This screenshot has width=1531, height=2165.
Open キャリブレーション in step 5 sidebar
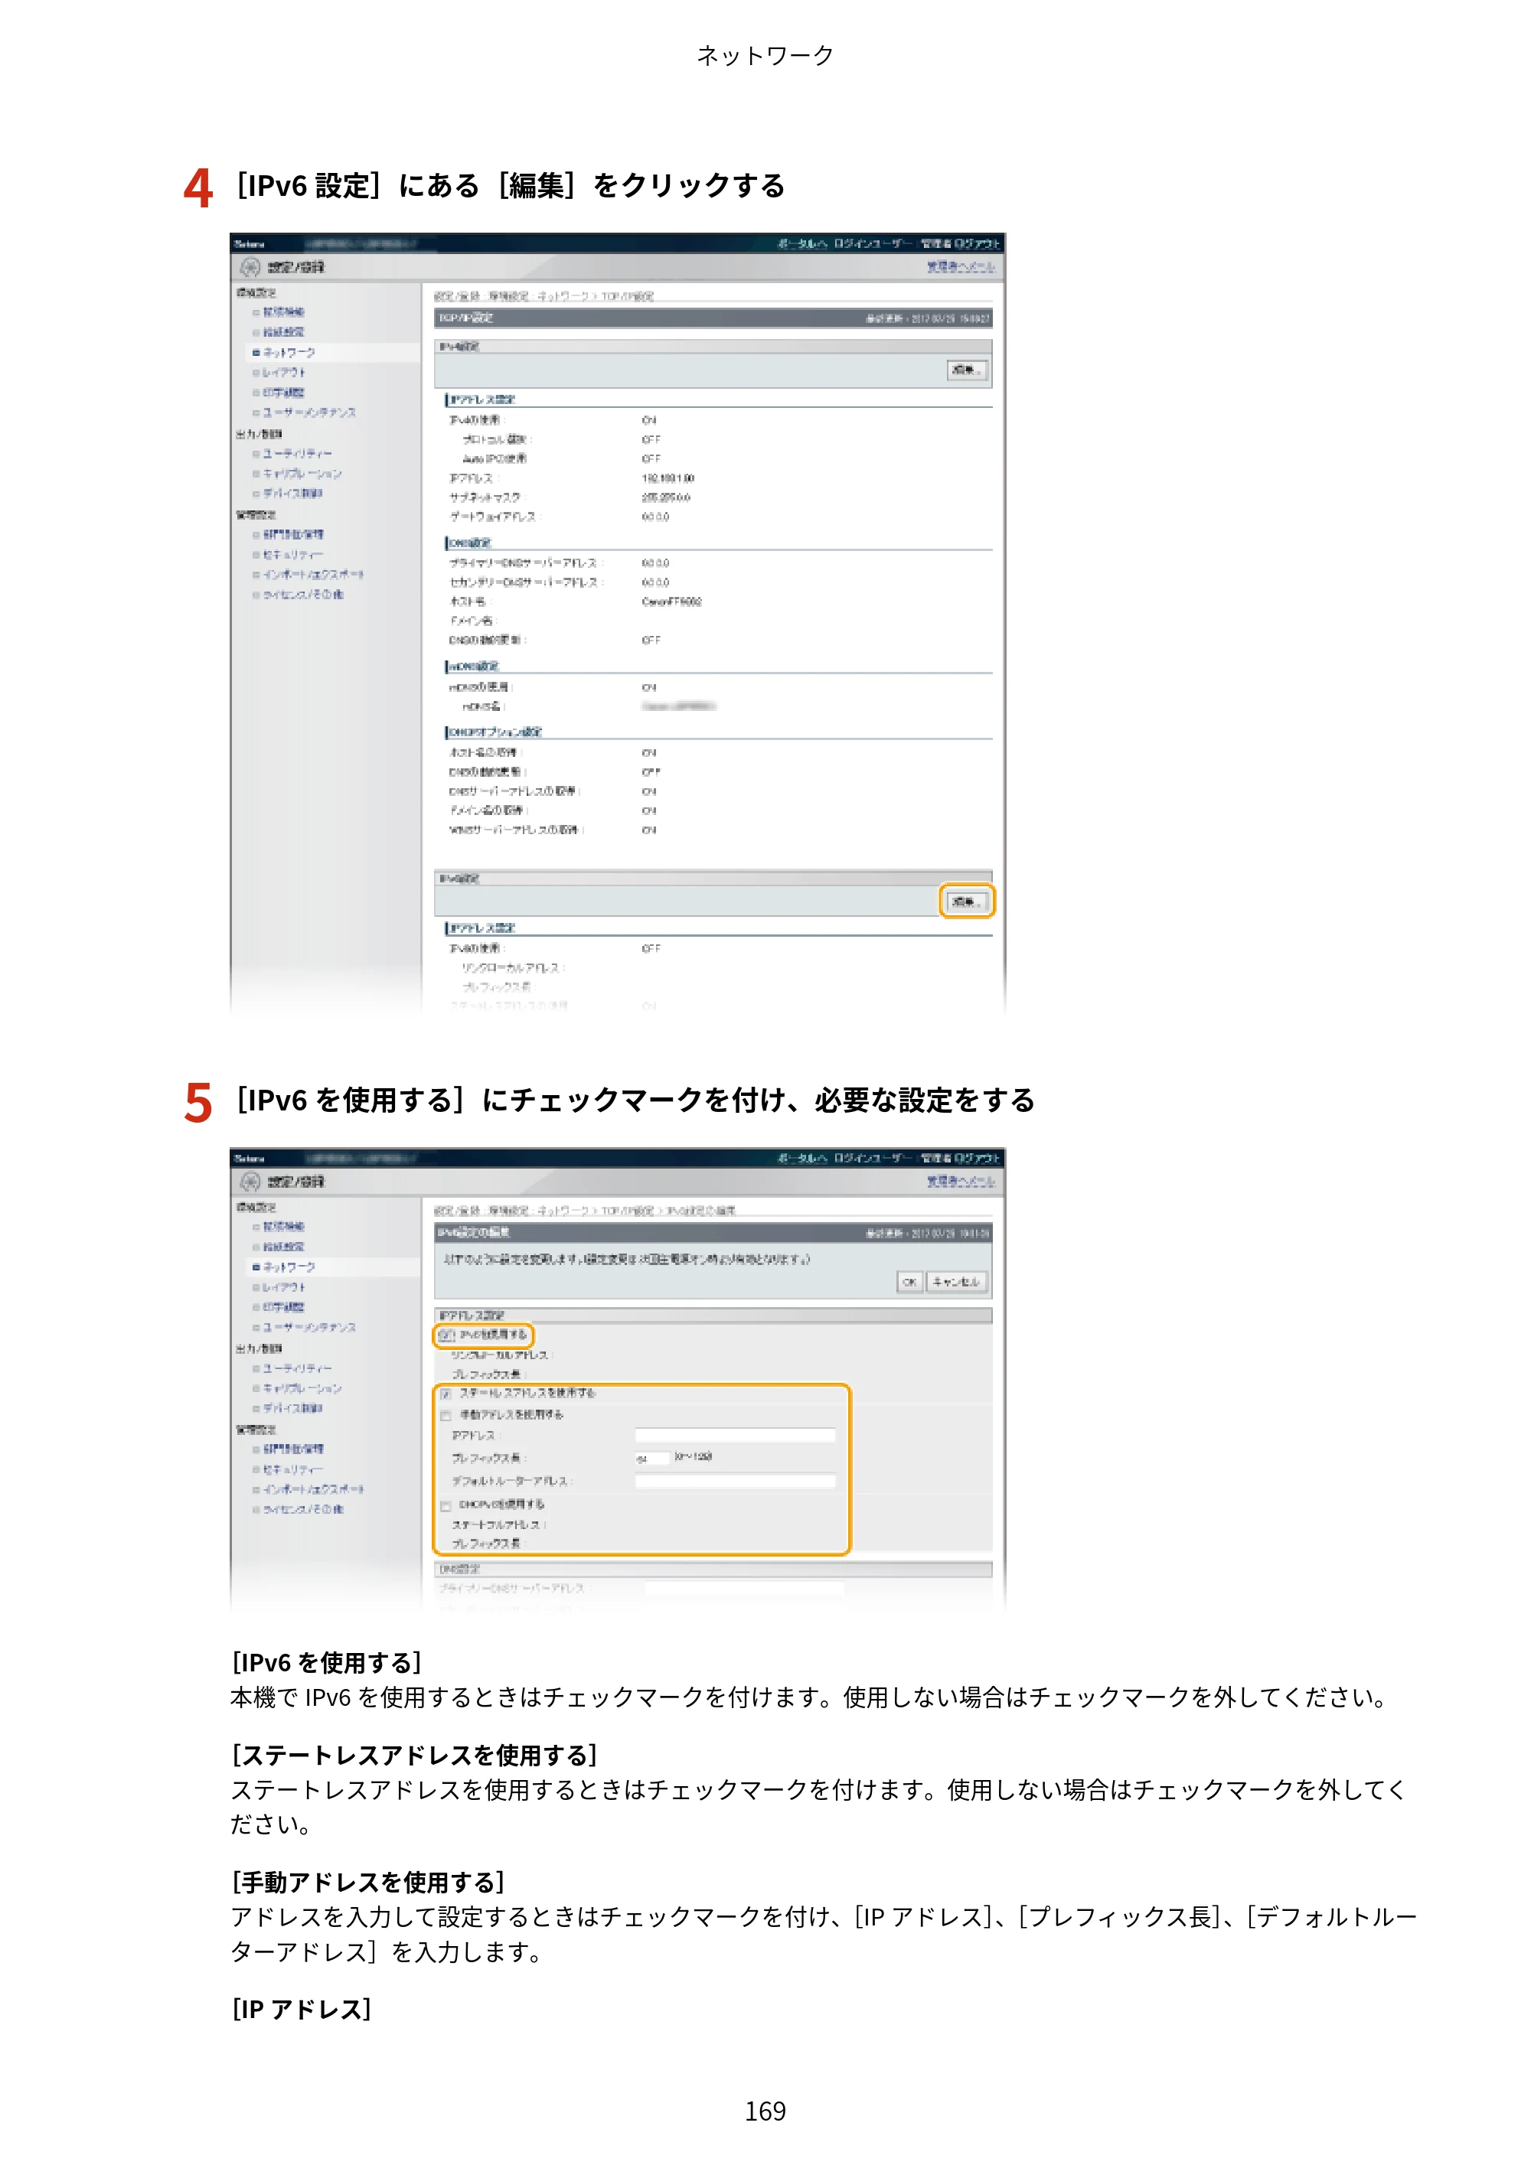302,1388
